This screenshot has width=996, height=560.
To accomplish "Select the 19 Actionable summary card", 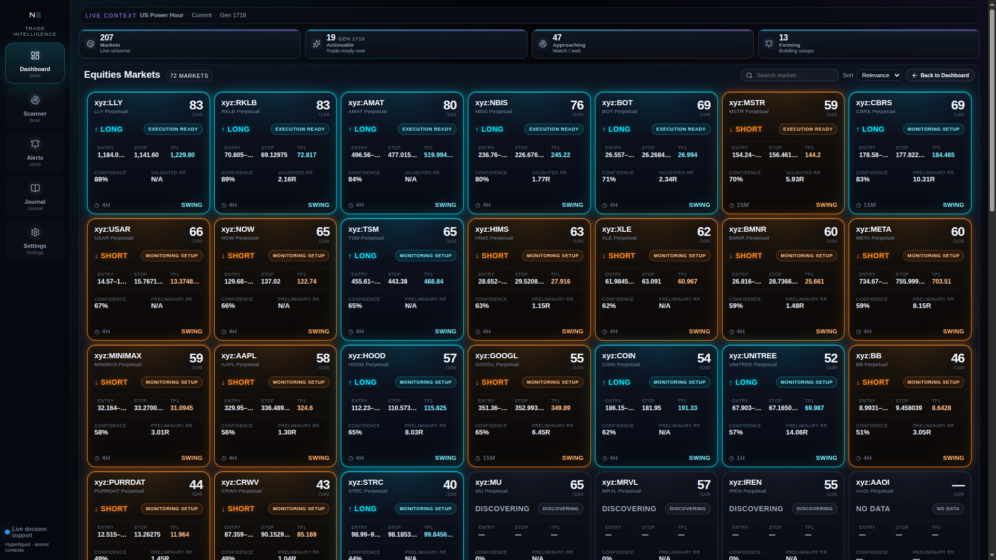I will [x=416, y=44].
